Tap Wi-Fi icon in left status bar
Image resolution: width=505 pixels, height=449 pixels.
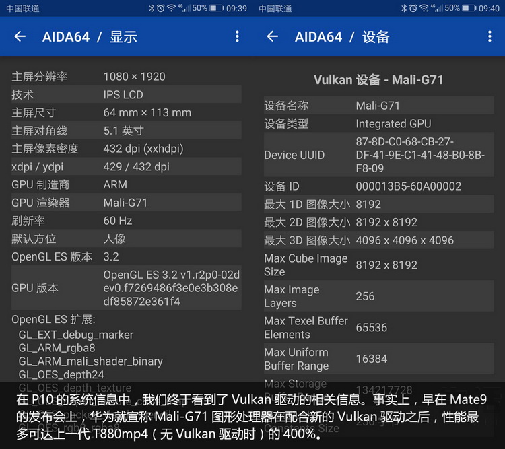[x=171, y=8]
